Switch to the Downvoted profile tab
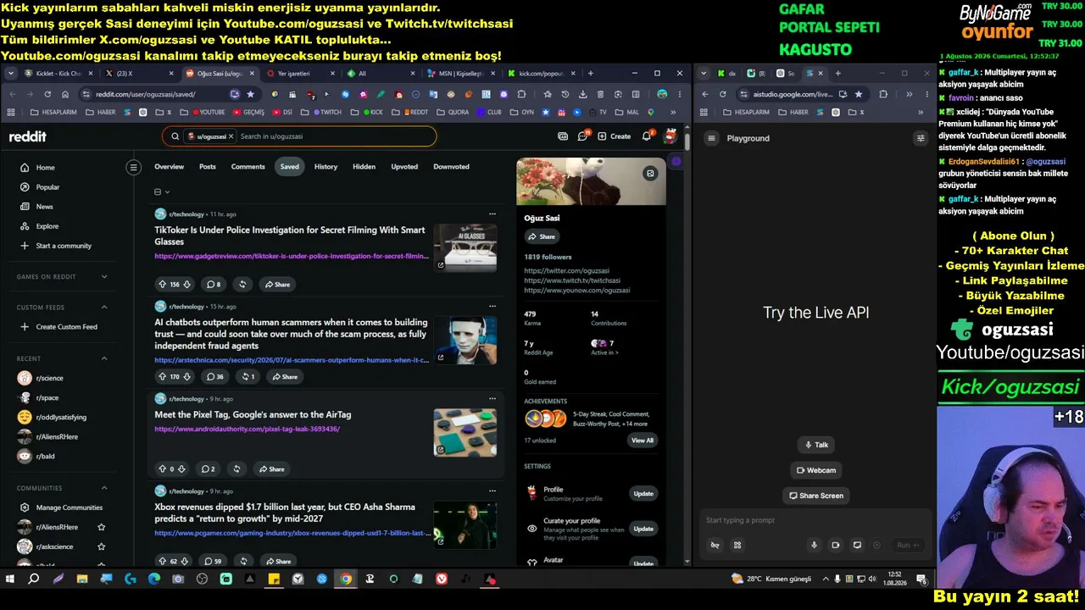Image resolution: width=1085 pixels, height=610 pixels. click(x=451, y=167)
